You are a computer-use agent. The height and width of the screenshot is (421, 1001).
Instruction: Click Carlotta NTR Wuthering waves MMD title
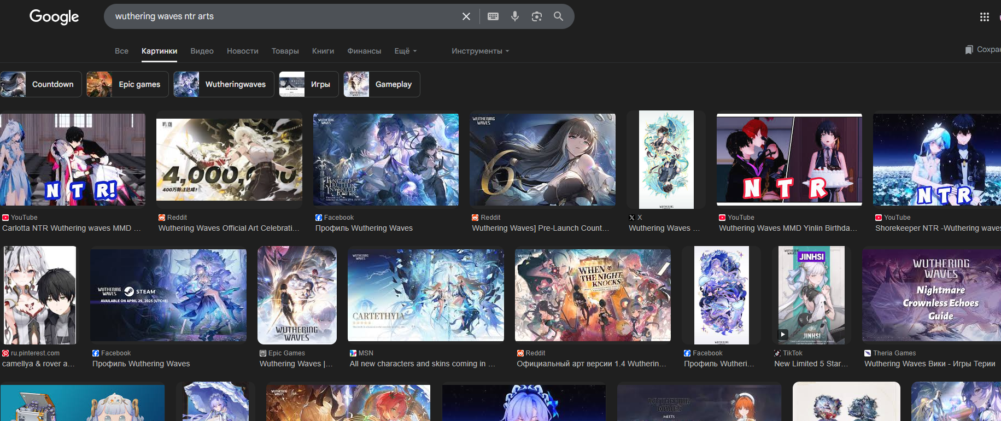(72, 228)
